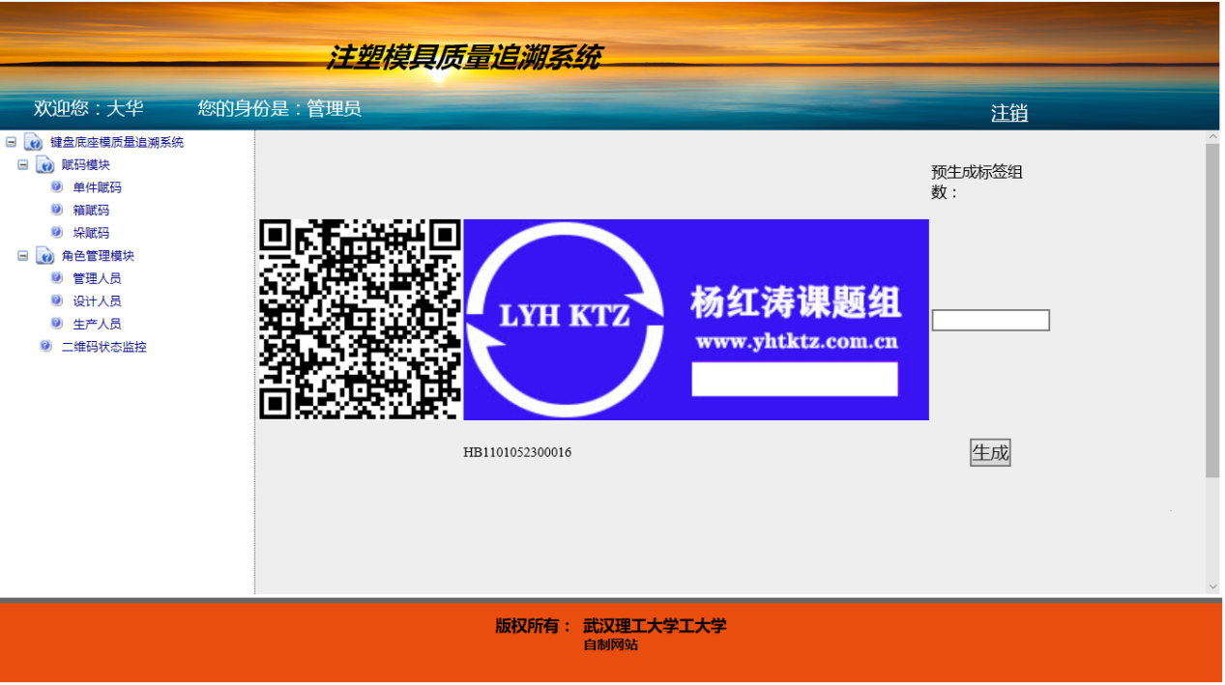Open the 生产人员 tree item
The image size is (1225, 685).
(x=98, y=324)
